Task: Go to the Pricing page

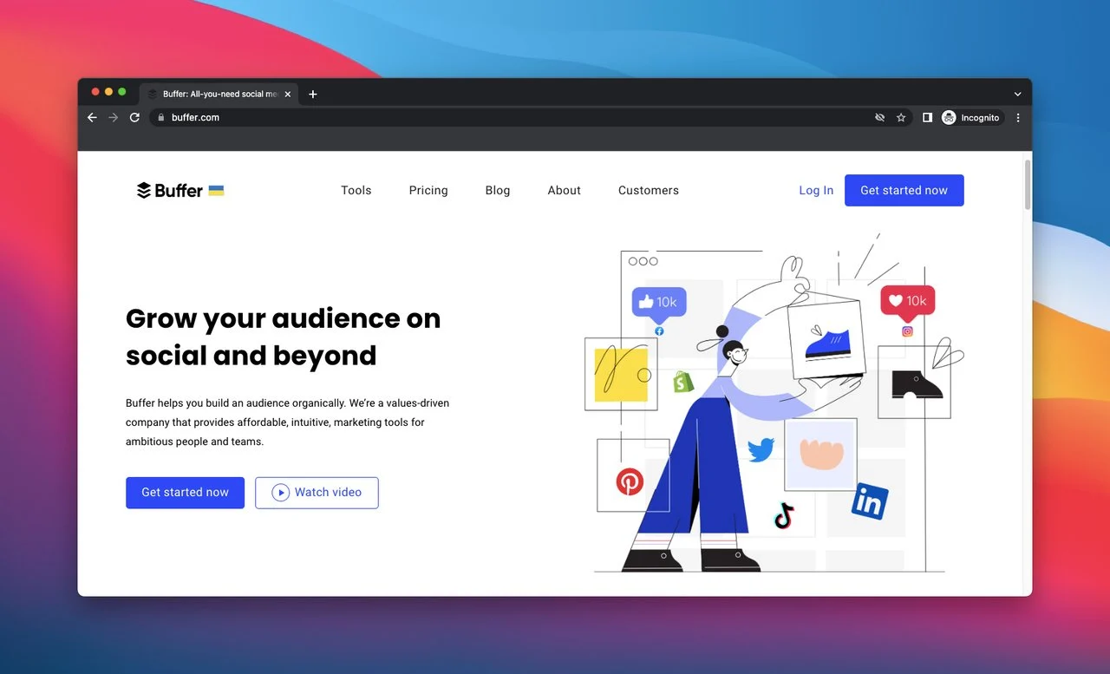Action: [428, 191]
